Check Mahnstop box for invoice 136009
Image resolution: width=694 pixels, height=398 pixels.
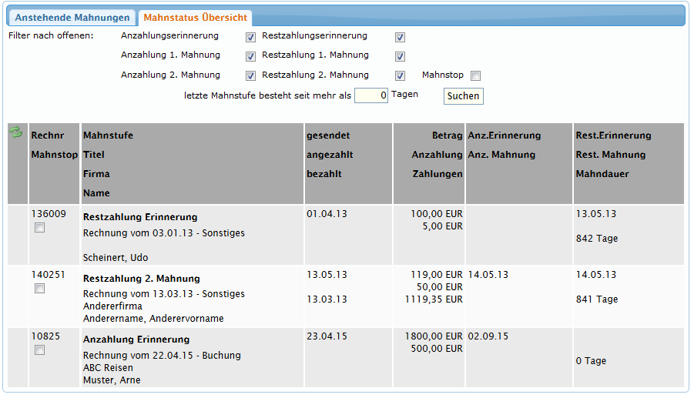point(40,228)
